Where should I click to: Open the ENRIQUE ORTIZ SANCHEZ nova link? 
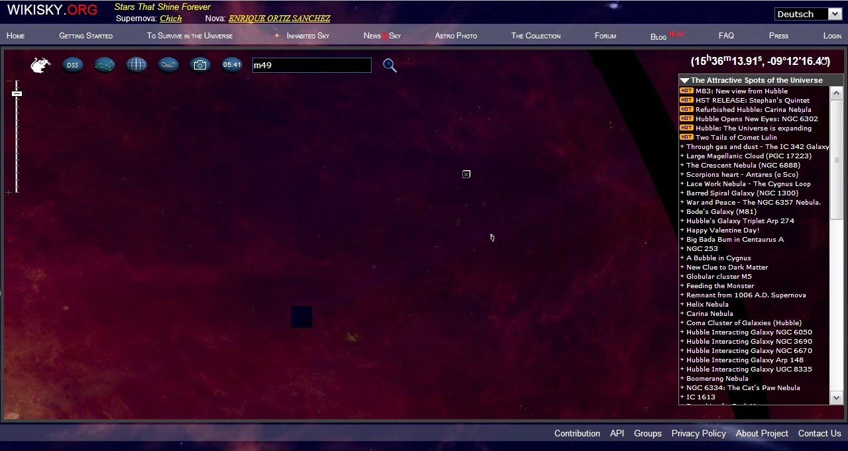[x=279, y=19]
